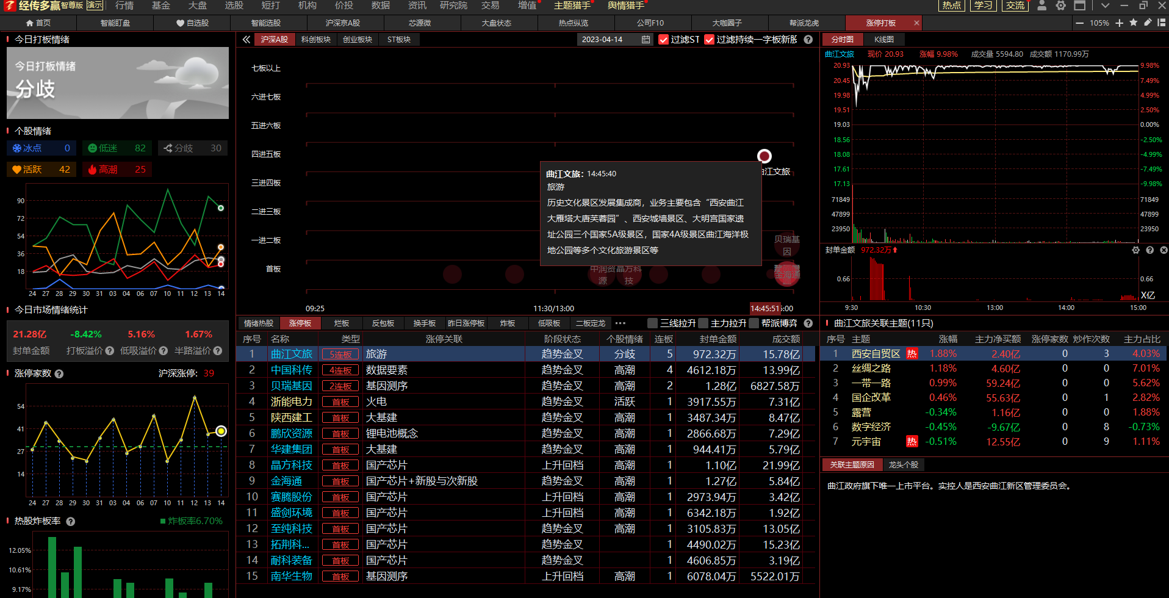Open help icon beside 热股炸板率
The image size is (1169, 598).
71,521
